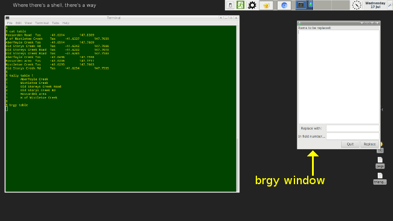
Task: Click the green icon in brgy title bar
Action: 299,23
